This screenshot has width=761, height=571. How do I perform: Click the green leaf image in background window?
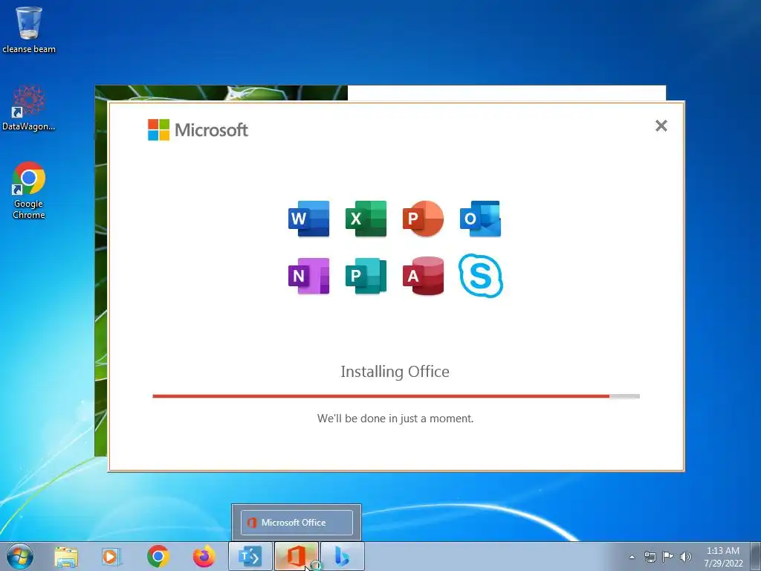coord(101,272)
